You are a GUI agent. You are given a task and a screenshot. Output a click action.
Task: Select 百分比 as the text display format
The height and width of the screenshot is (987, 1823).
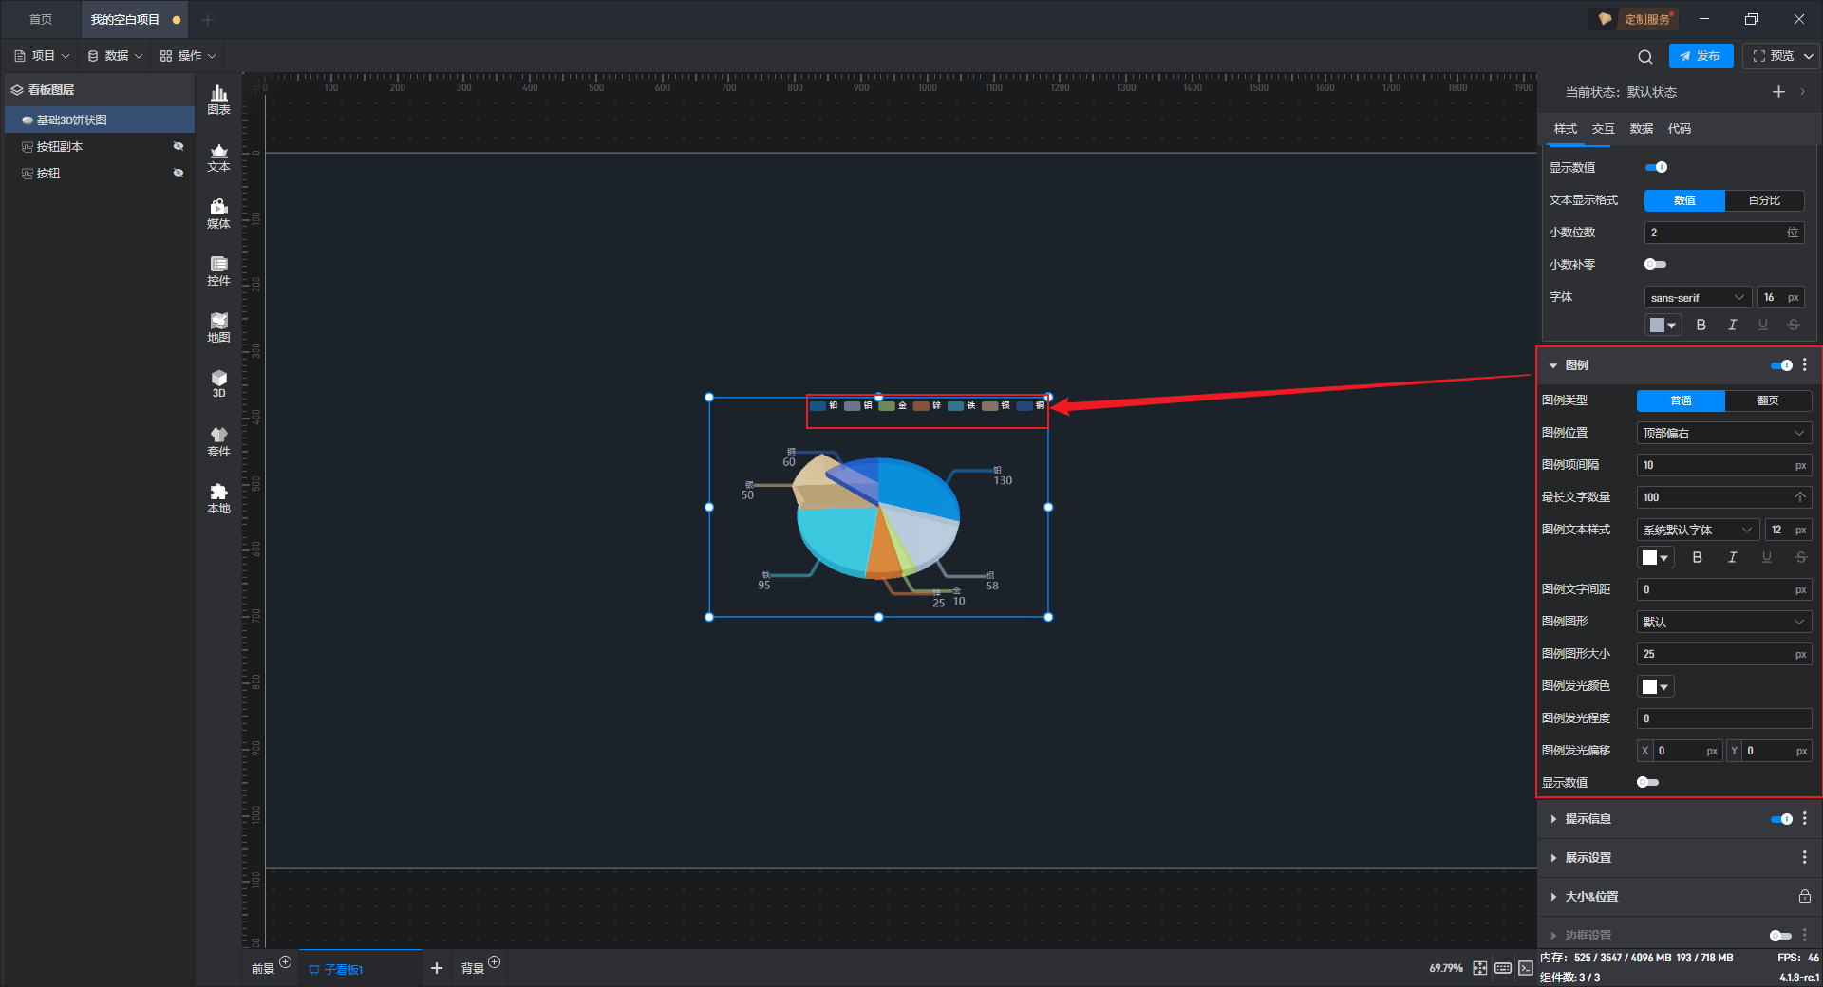[1764, 200]
